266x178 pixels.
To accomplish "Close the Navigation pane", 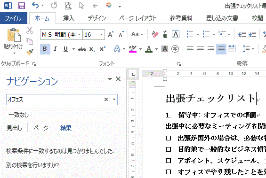I will point(118,79).
